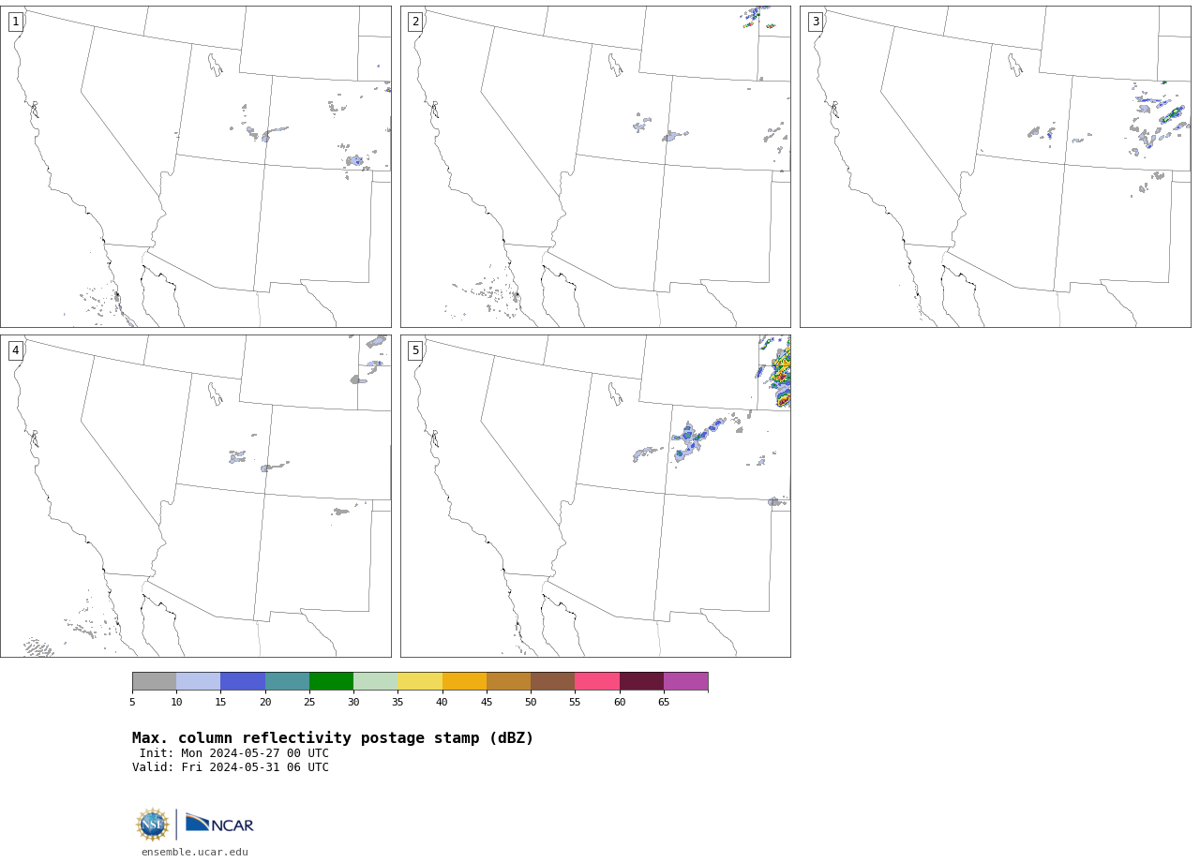Click the colorbar tick label 30

353,703
